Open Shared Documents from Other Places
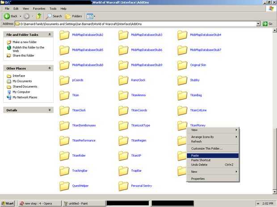Viewport: 277px width, 207px height. click(25, 87)
